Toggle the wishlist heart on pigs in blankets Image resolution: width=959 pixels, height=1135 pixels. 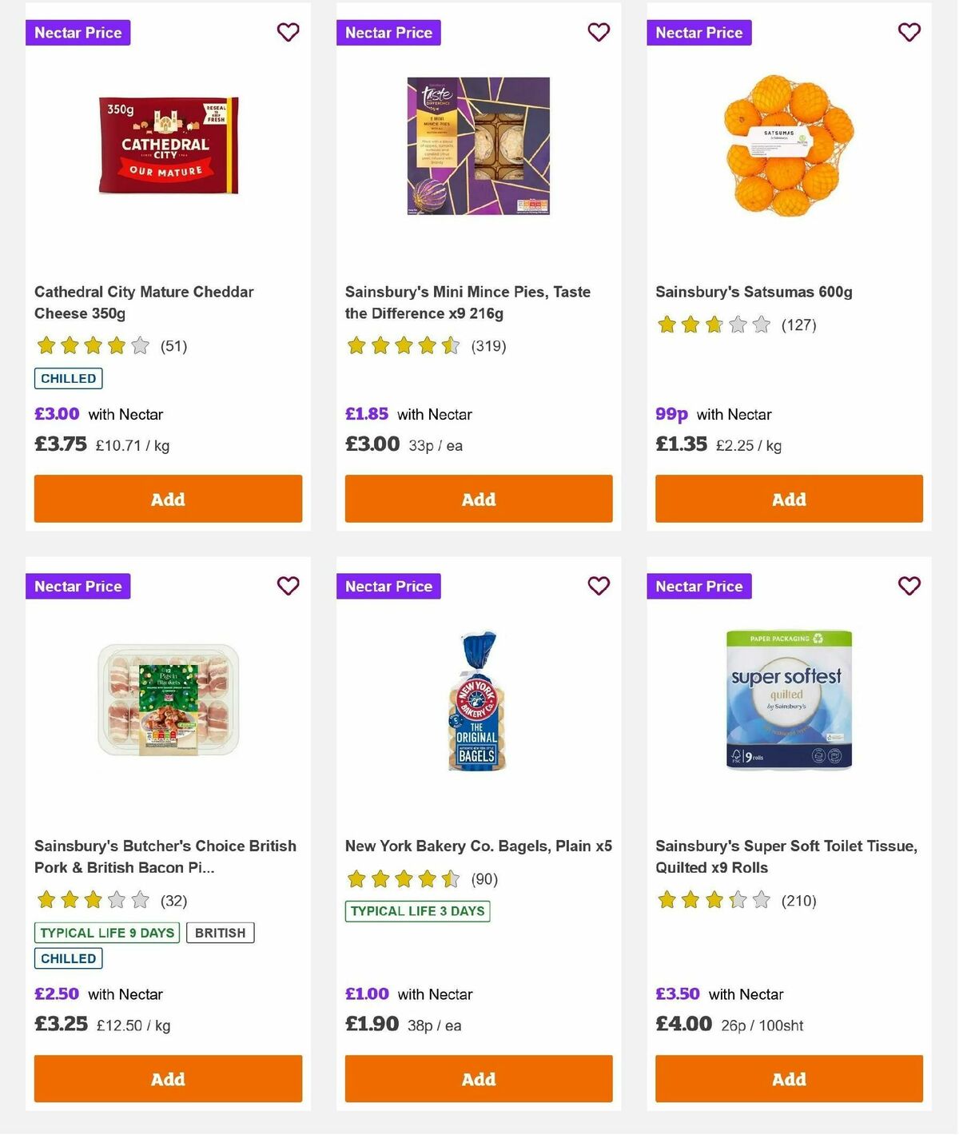(x=288, y=585)
